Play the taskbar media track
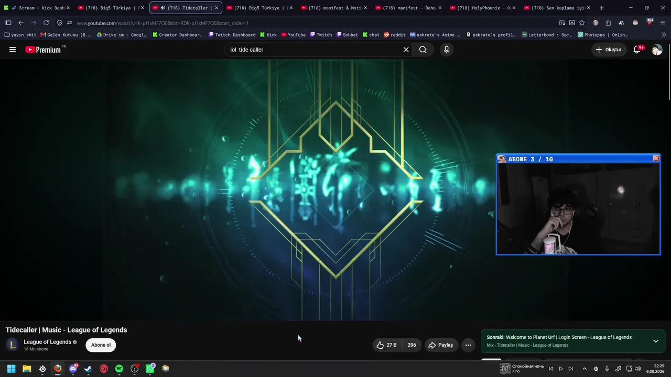Screen dimensions: 671x377 (561, 369)
